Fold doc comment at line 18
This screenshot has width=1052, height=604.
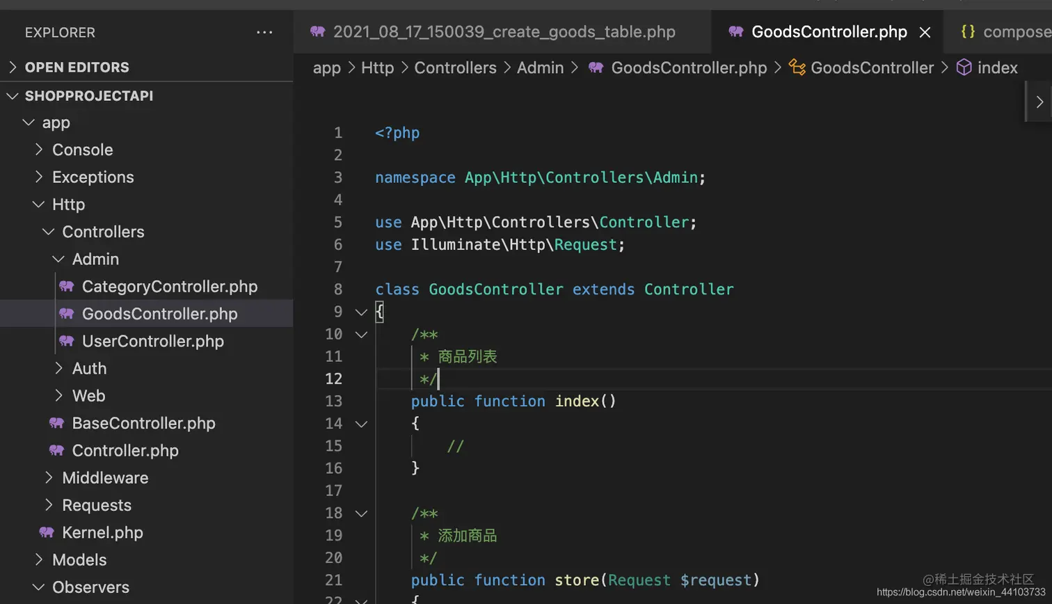361,513
